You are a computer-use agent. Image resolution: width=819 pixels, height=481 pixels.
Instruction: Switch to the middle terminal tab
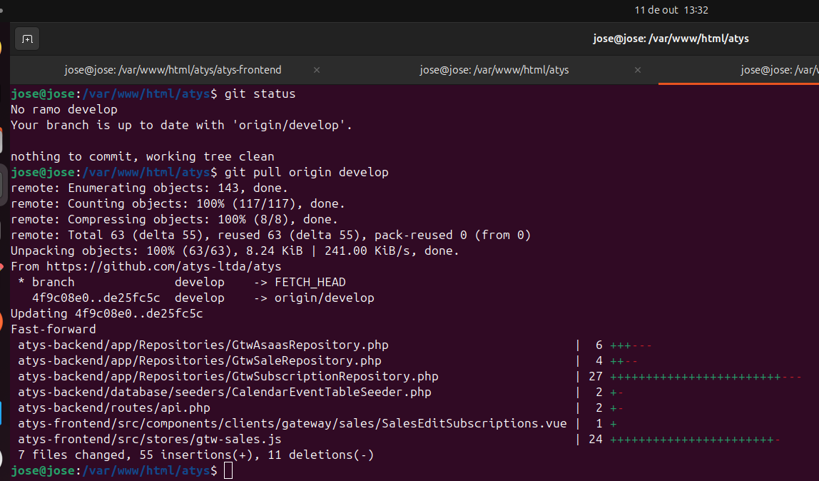pos(494,70)
